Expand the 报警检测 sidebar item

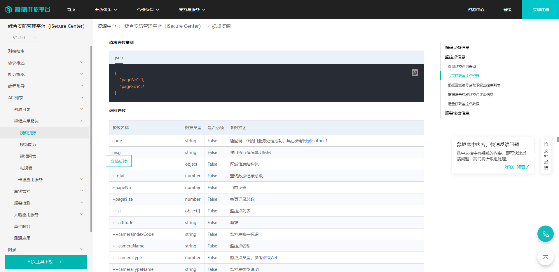tap(82, 203)
